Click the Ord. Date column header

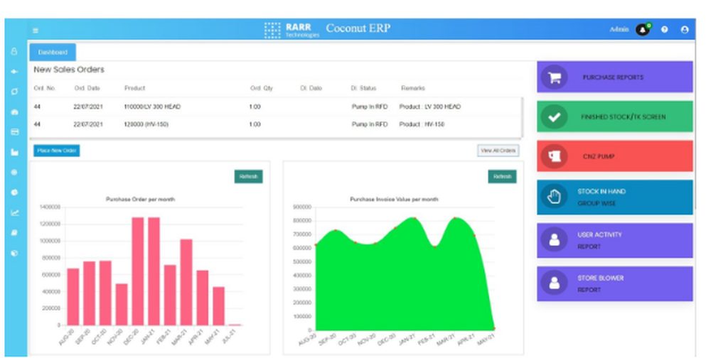(x=87, y=88)
